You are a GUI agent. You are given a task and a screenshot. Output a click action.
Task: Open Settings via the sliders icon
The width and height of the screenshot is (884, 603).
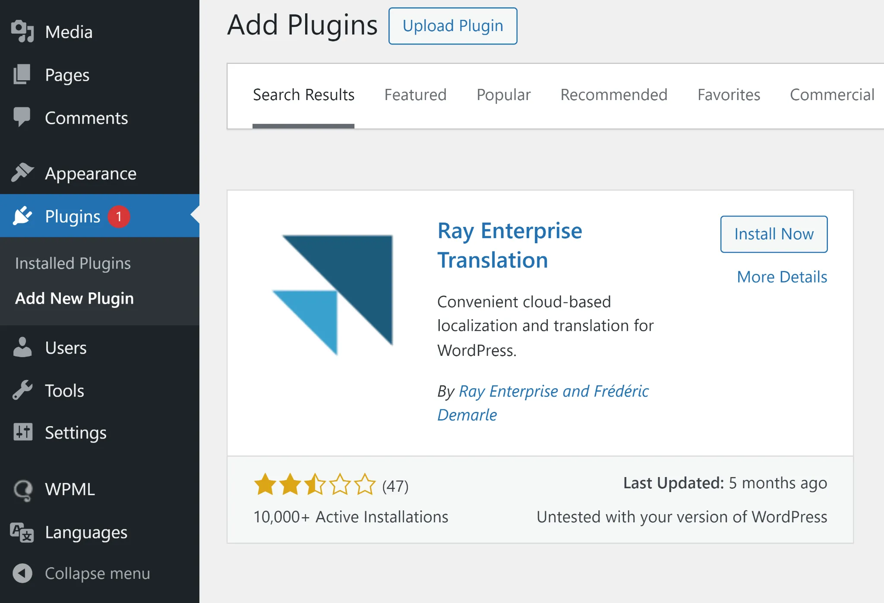coord(22,432)
